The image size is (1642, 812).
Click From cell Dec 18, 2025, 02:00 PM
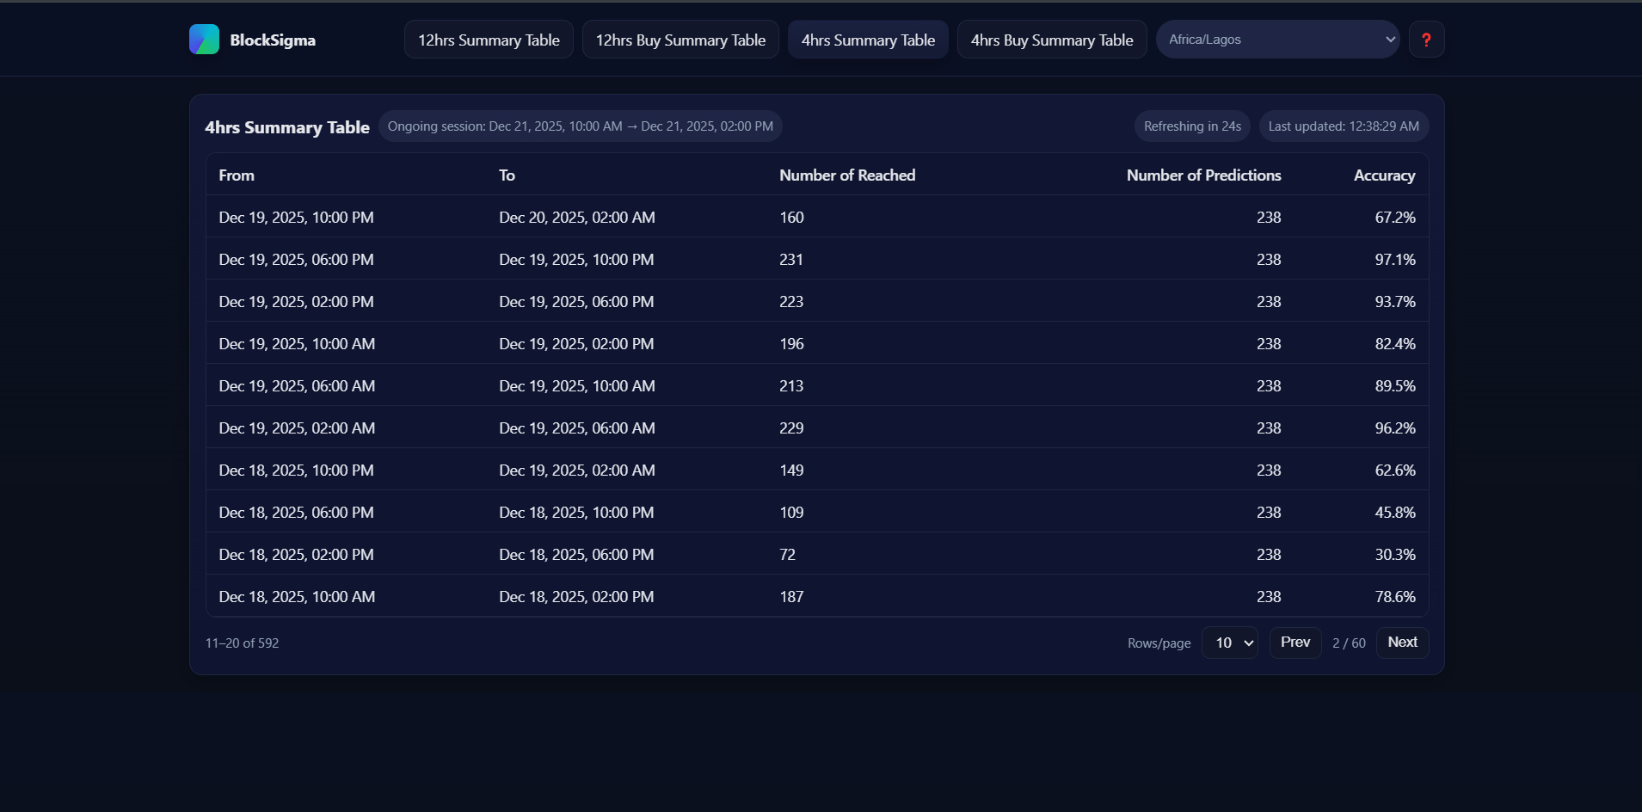pos(296,555)
